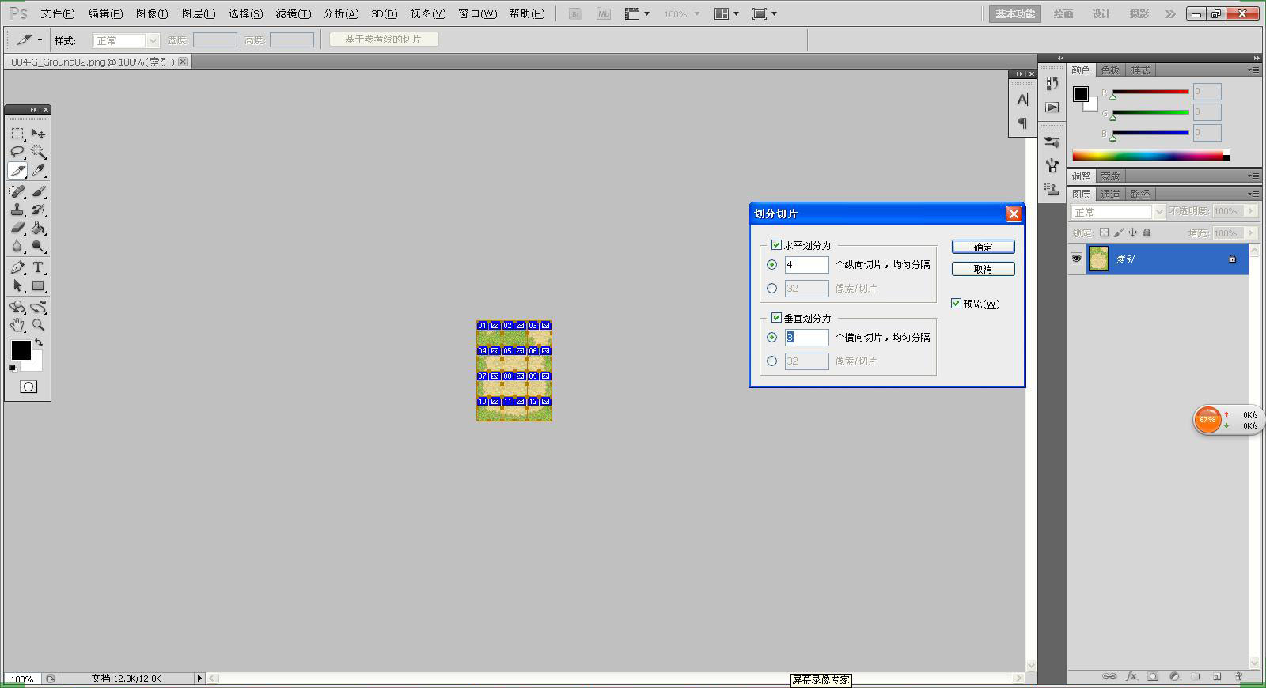Select the Zoom tool in toolbox
The height and width of the screenshot is (688, 1266).
(38, 325)
